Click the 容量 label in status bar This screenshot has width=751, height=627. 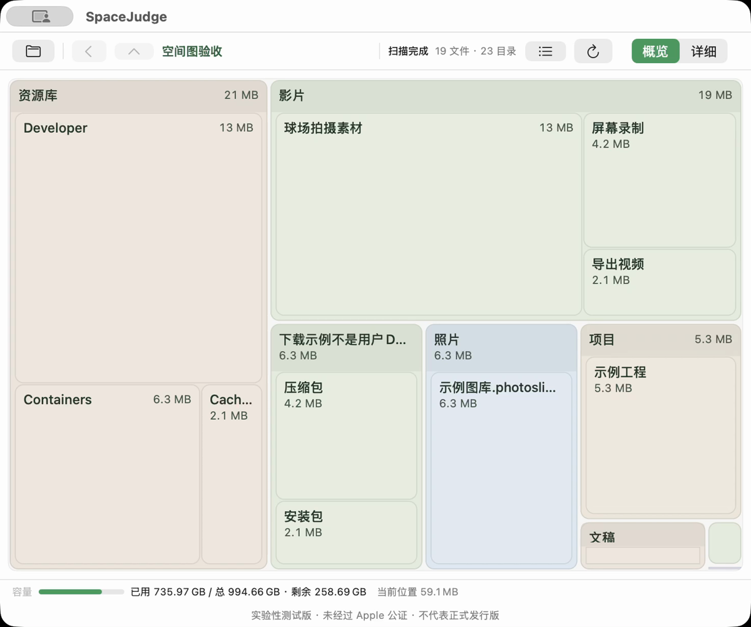pos(22,591)
